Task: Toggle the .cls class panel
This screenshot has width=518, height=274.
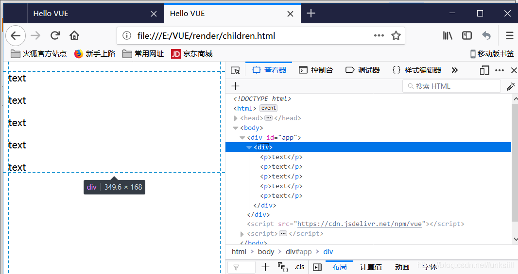Action: point(300,267)
